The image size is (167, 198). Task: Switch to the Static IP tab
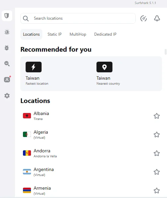click(55, 34)
